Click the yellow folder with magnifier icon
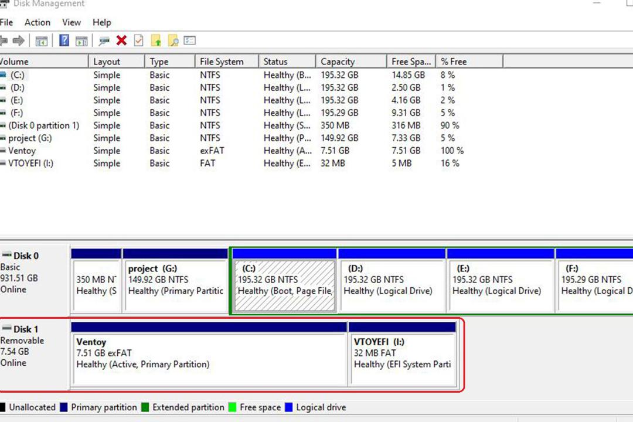Image resolution: width=633 pixels, height=422 pixels. (173, 40)
